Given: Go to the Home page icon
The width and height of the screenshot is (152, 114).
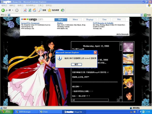Looking at the screenshot, I should (34, 10).
